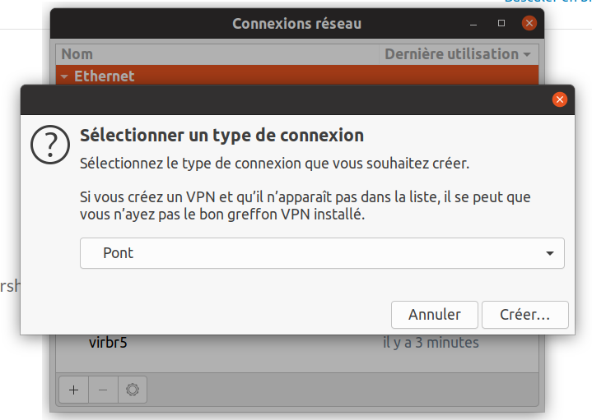Maximize the Connexions réseau window

click(x=501, y=23)
